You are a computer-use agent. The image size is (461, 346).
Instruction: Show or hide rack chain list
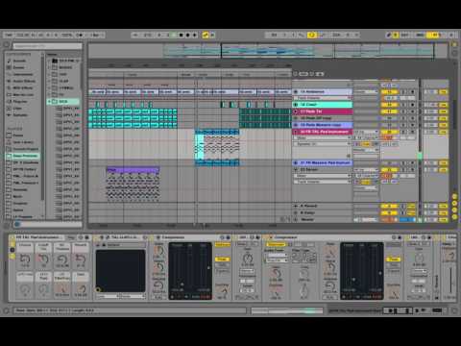click(x=12, y=250)
